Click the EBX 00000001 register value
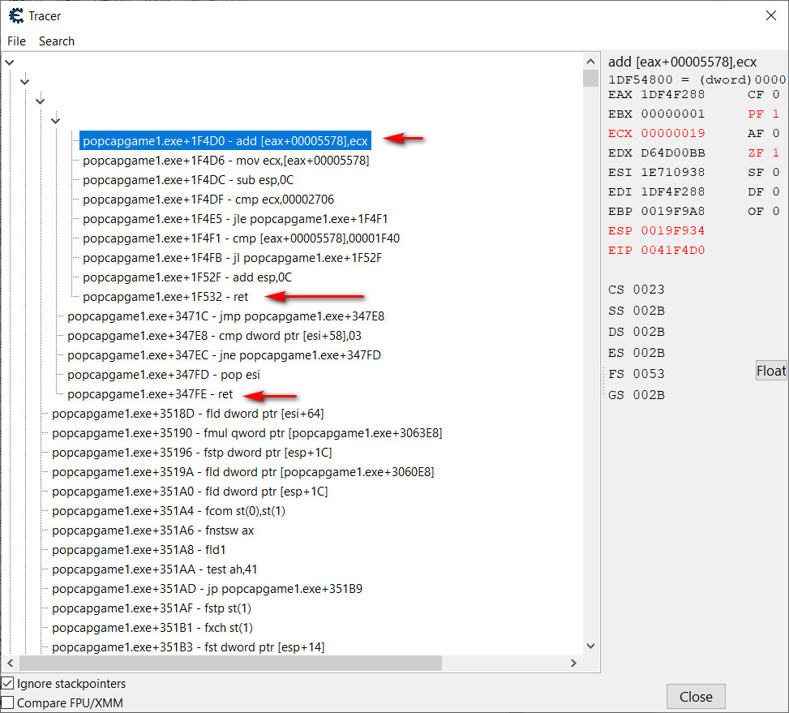Screen dimensions: 789x713 [657, 114]
